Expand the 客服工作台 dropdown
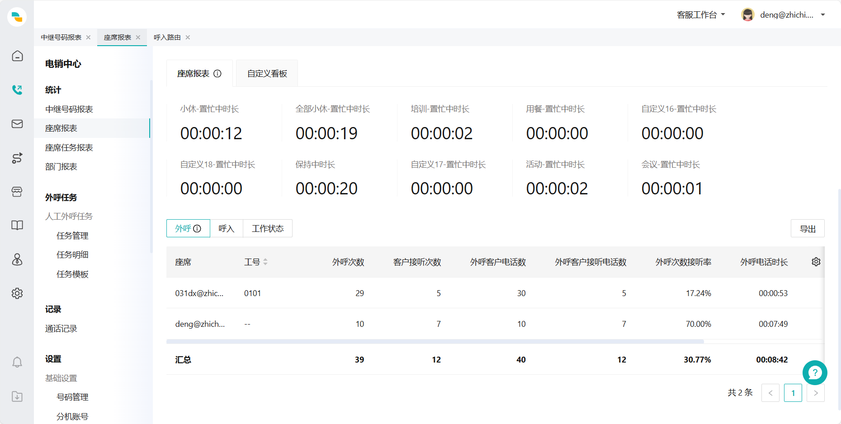The width and height of the screenshot is (841, 424). [701, 15]
